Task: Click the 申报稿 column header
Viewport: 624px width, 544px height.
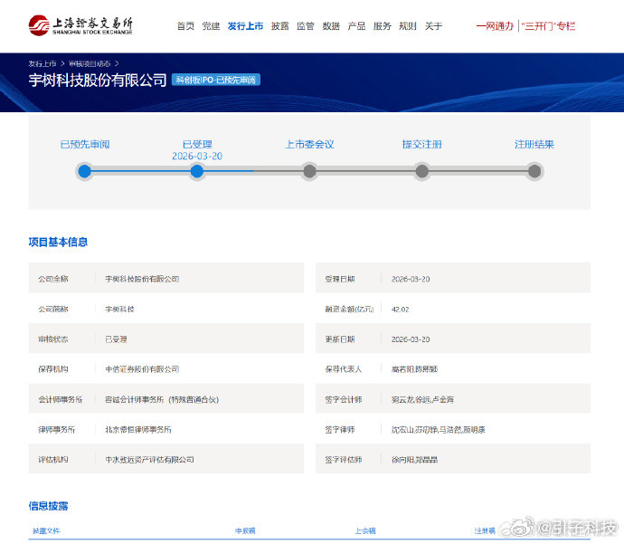Action: click(245, 530)
